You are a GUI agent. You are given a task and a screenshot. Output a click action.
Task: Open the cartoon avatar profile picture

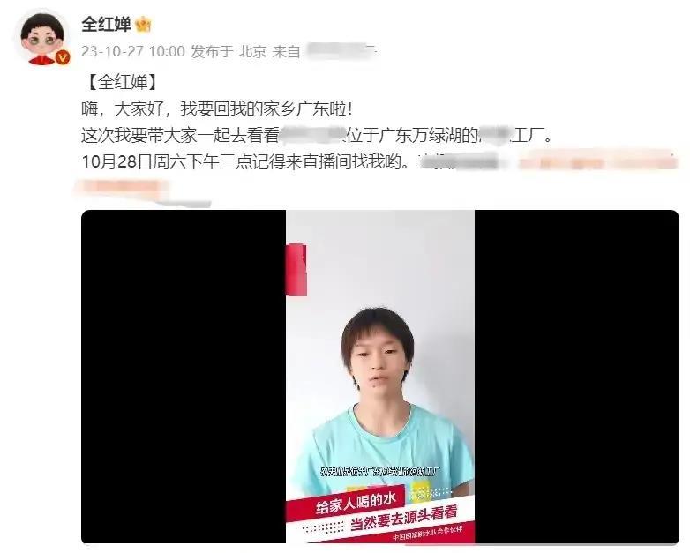coord(42,38)
